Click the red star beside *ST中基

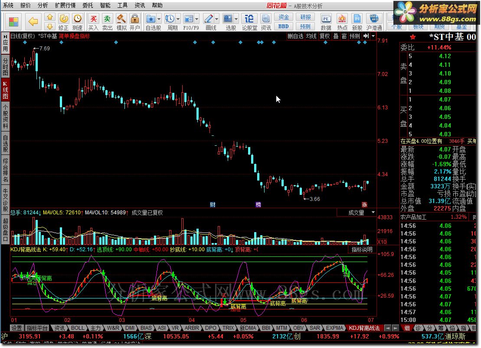click(x=413, y=37)
